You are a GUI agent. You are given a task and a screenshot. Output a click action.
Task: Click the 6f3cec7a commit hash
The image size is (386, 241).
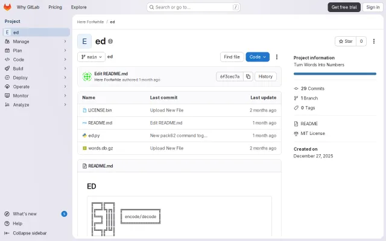pos(230,77)
